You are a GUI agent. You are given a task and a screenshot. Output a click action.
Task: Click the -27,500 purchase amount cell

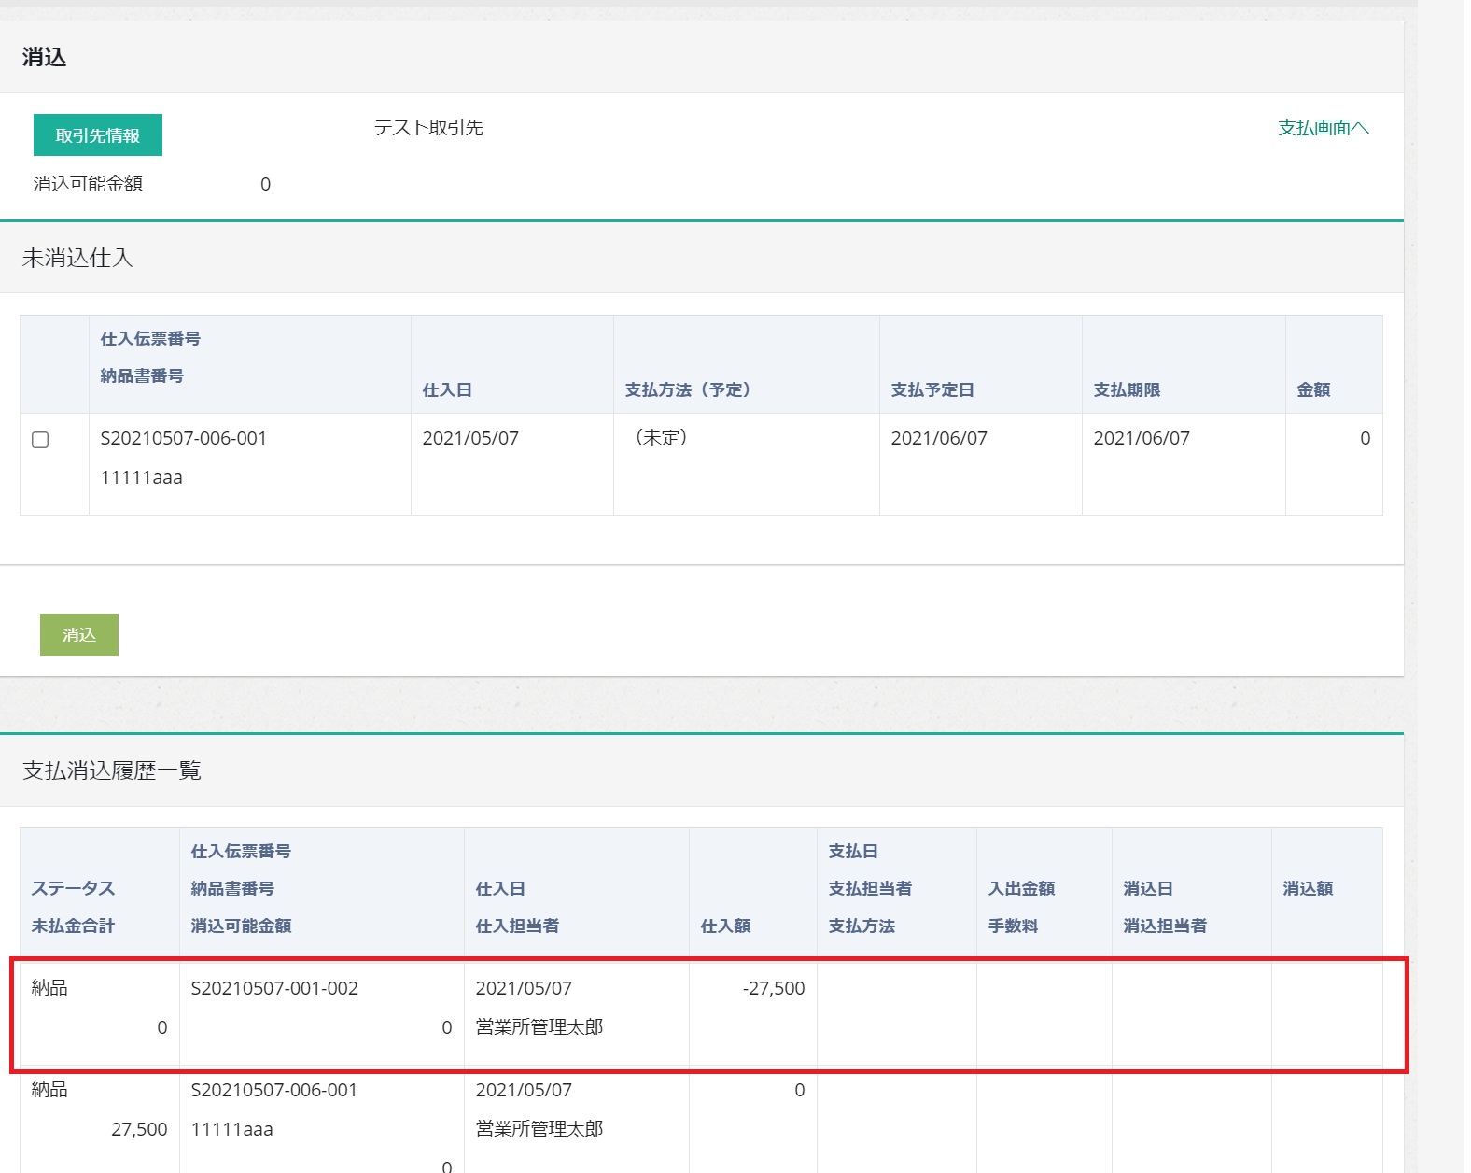pyautogui.click(x=774, y=988)
